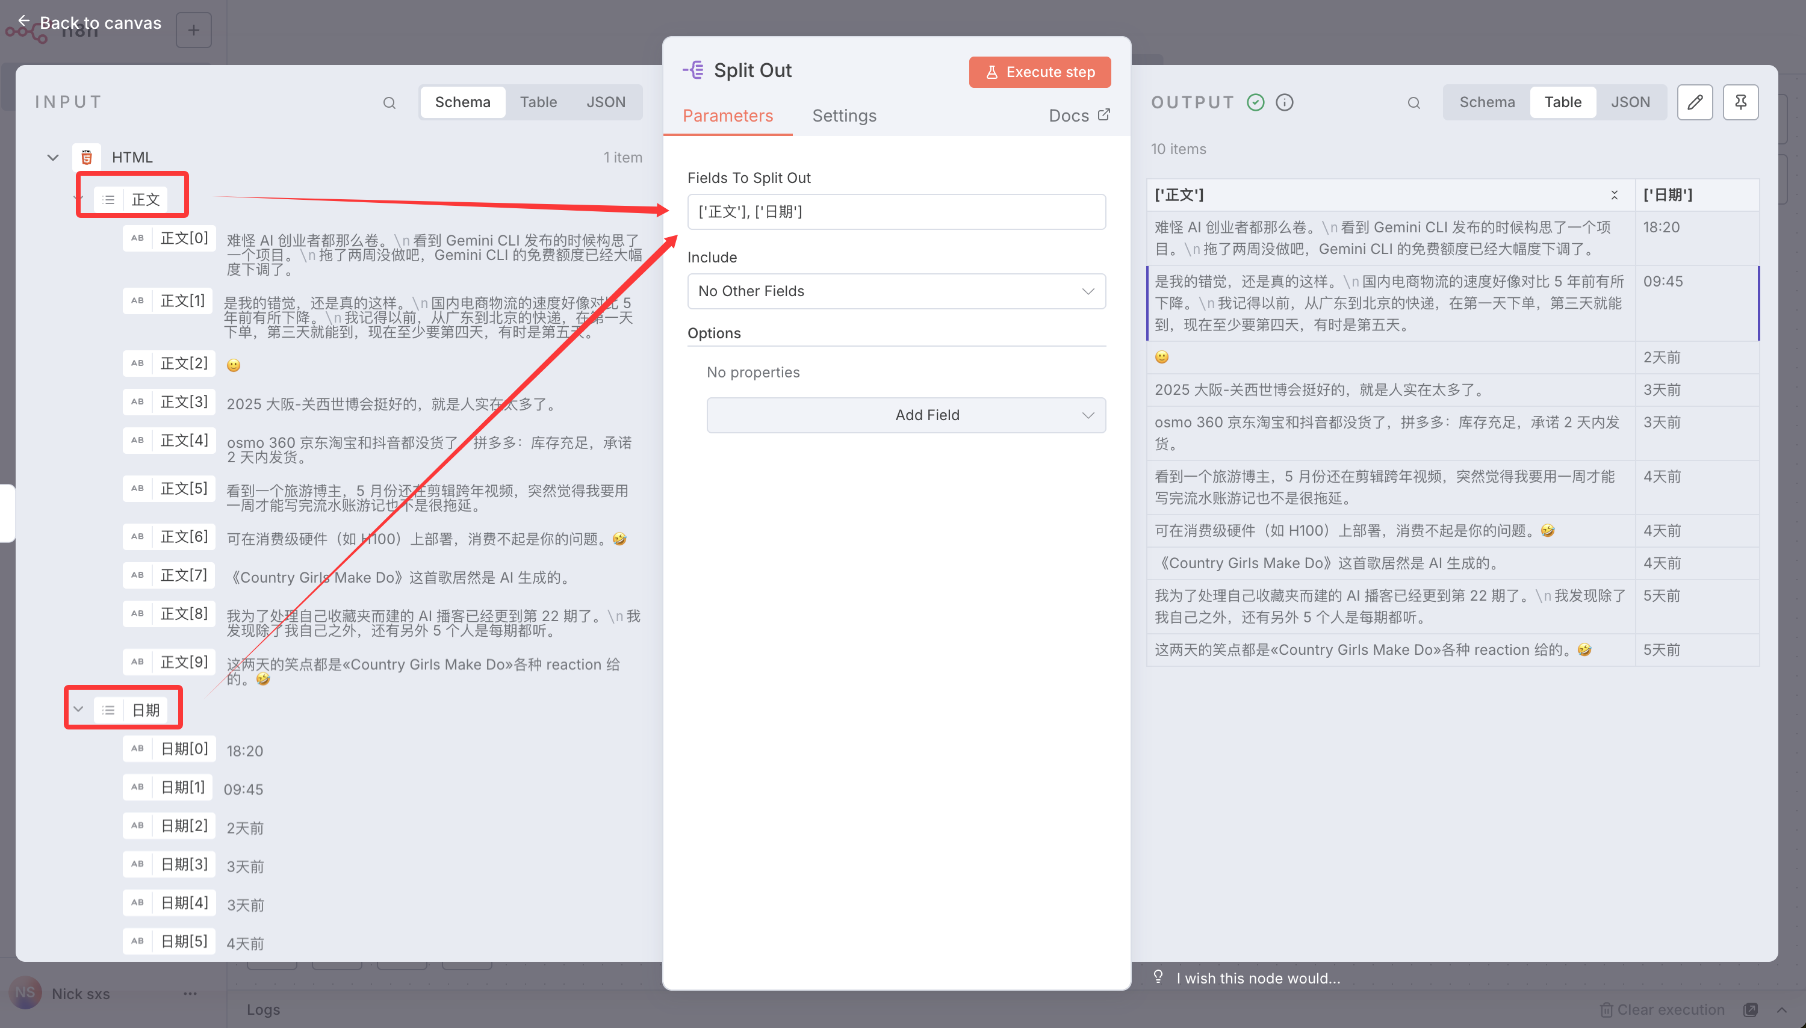Switch output view to Schema

[1487, 102]
